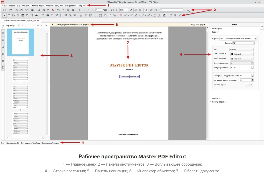
Task: Toggle Fit Page view mode button
Action: [135, 10]
